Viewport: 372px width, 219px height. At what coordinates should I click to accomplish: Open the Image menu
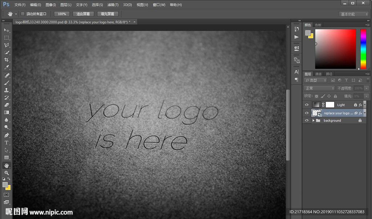click(50, 5)
